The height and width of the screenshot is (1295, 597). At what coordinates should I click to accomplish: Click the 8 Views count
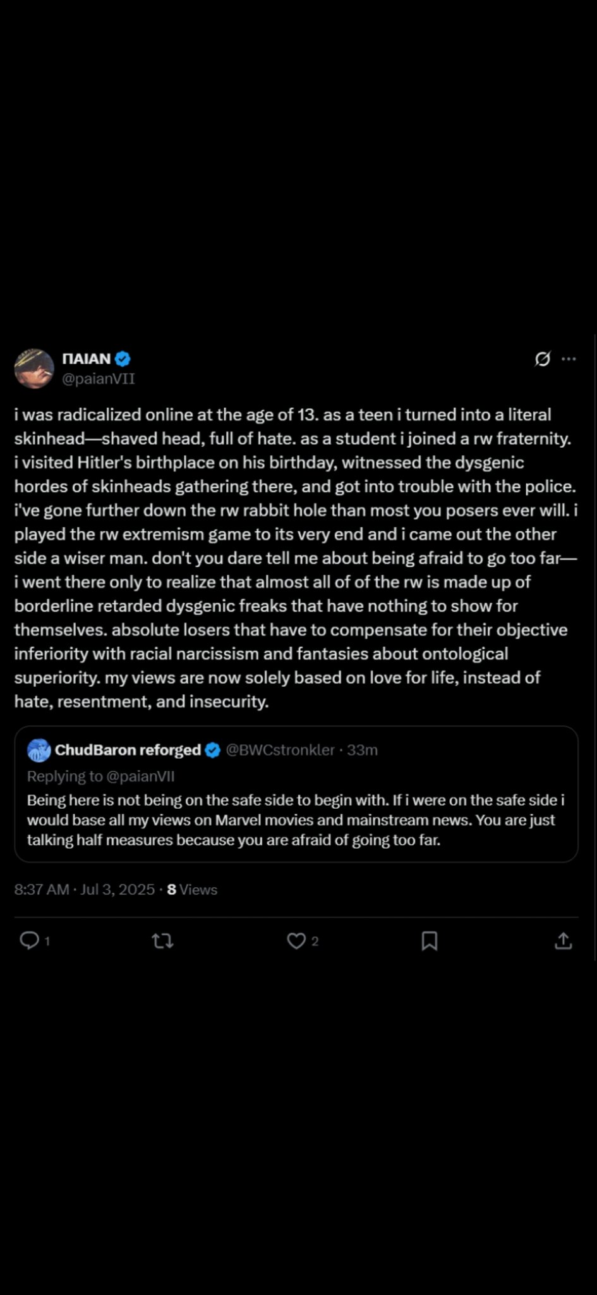[x=192, y=890]
